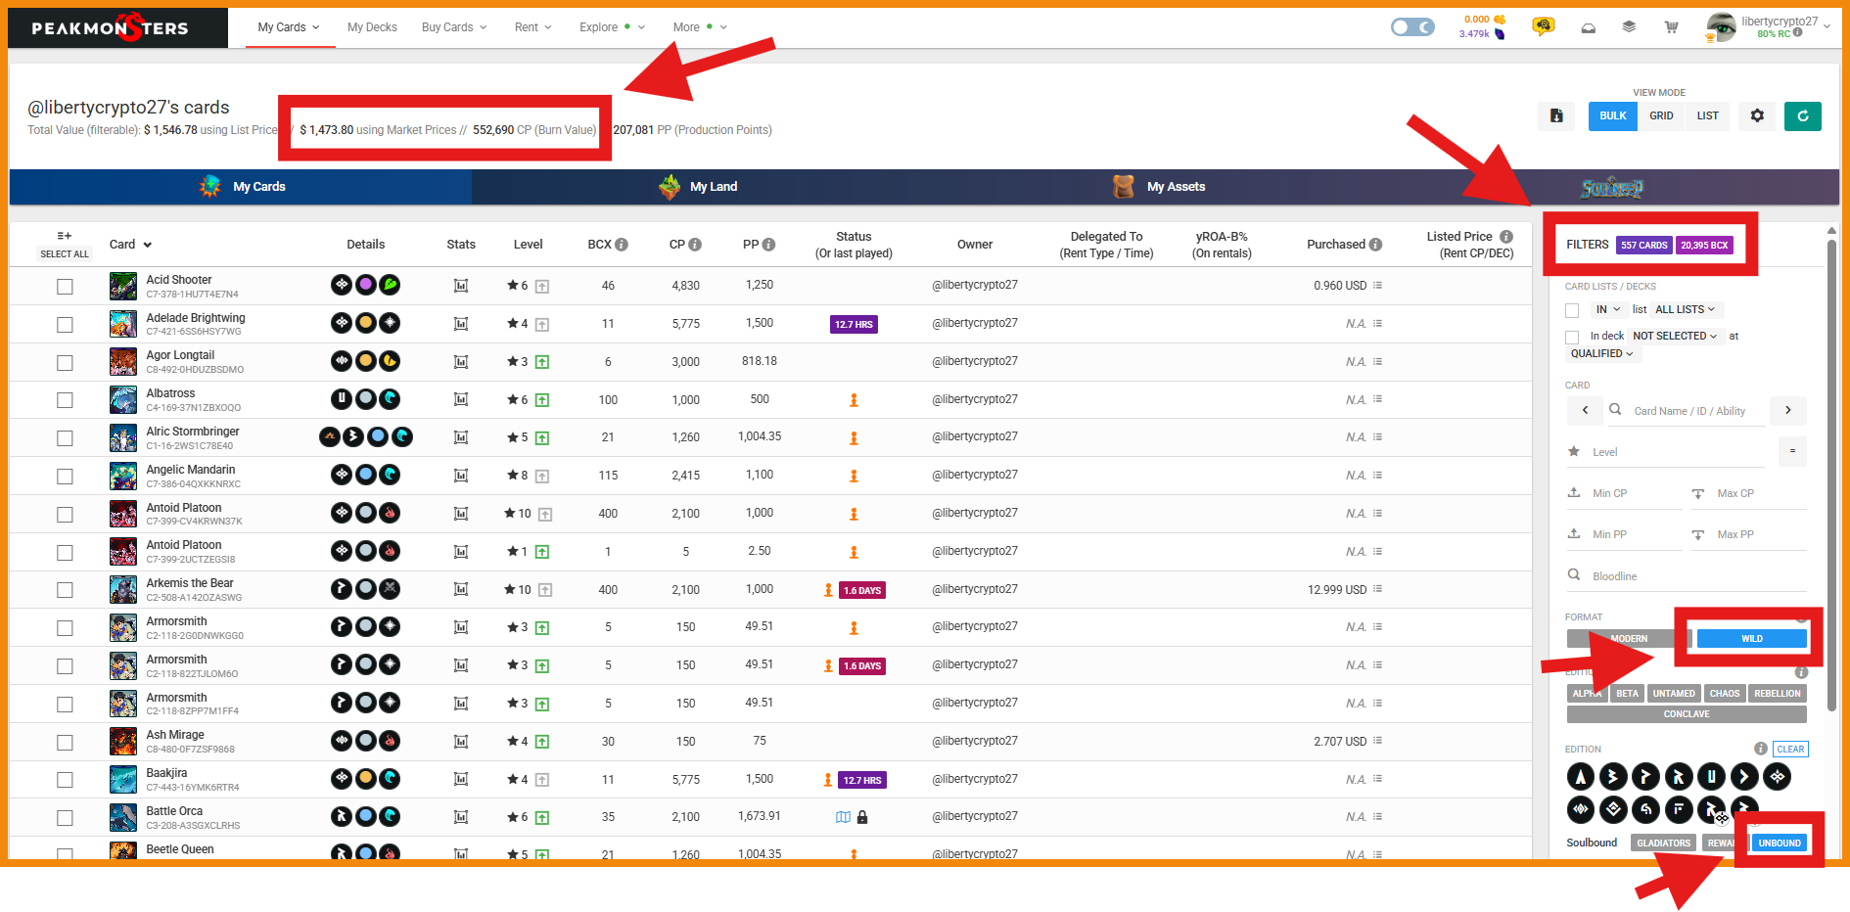Viewport: 1850px width, 912px height.
Task: Open the My Decks page
Action: 372,27
